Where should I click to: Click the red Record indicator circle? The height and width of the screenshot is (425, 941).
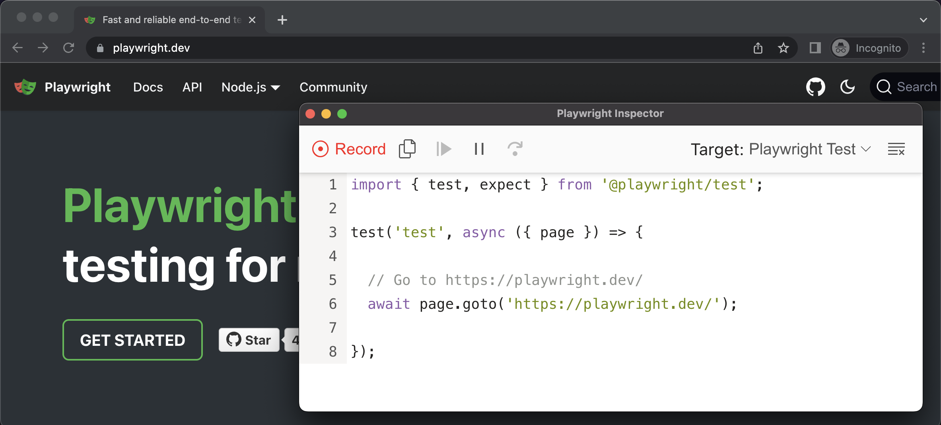[320, 149]
